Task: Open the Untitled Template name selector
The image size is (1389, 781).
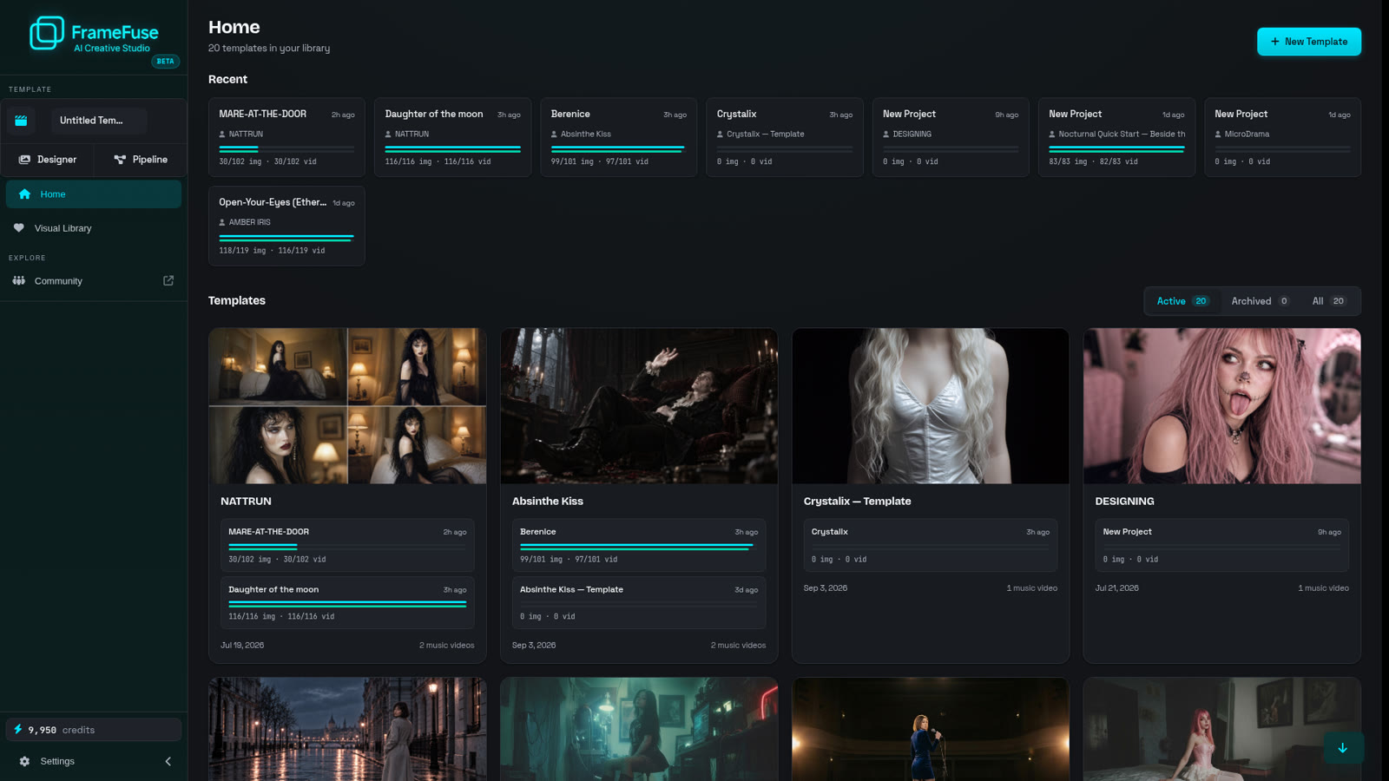Action: [x=98, y=121]
